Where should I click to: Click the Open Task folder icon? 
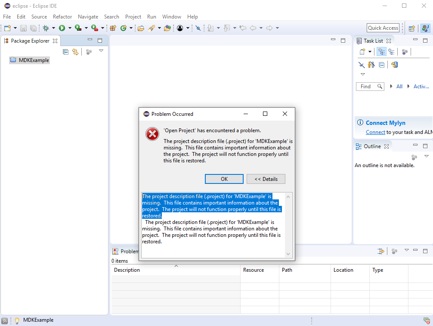[167, 28]
